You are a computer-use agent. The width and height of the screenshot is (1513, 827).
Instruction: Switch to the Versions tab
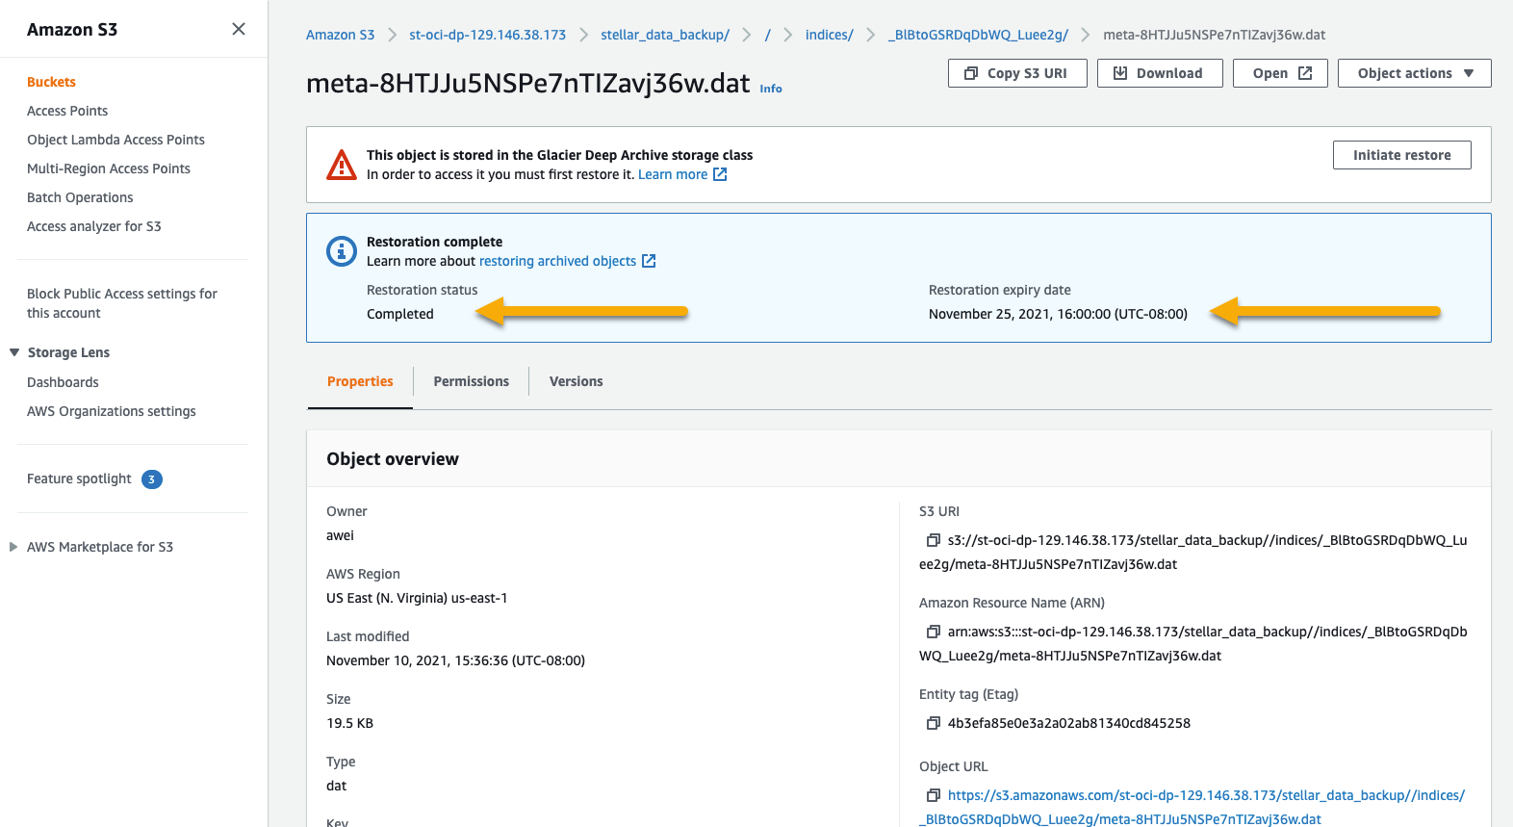[576, 381]
